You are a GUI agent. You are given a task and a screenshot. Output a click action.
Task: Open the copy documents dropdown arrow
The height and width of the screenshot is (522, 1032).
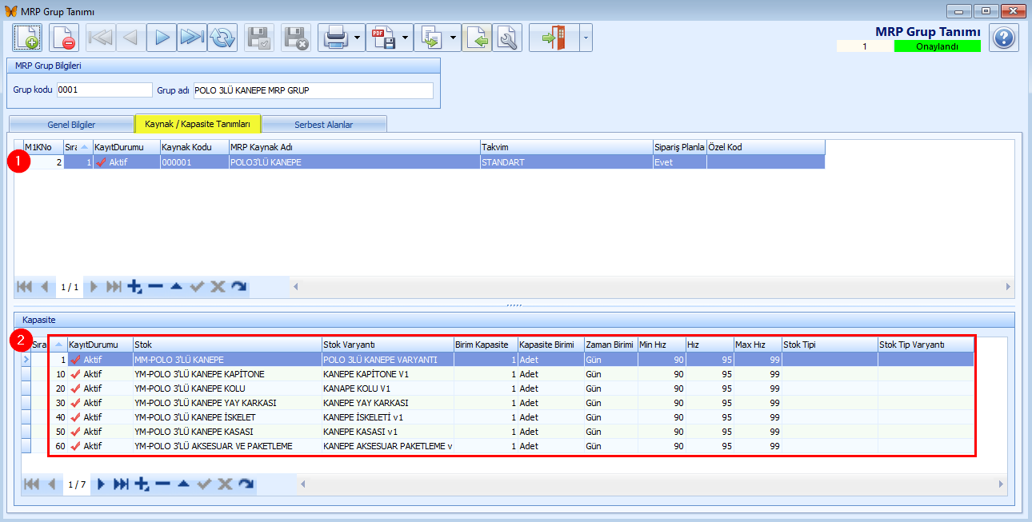point(453,38)
